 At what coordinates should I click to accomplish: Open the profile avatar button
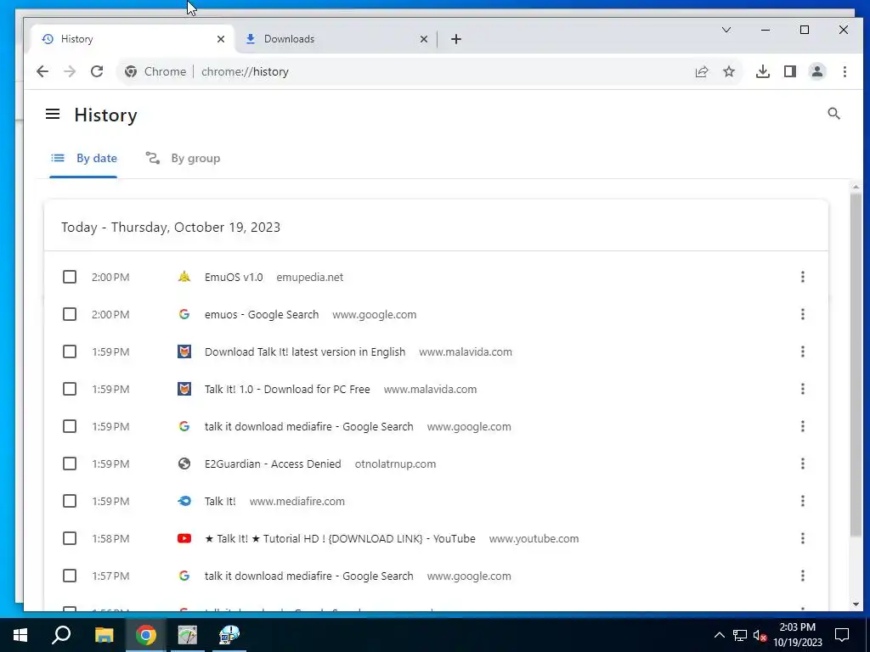(816, 71)
